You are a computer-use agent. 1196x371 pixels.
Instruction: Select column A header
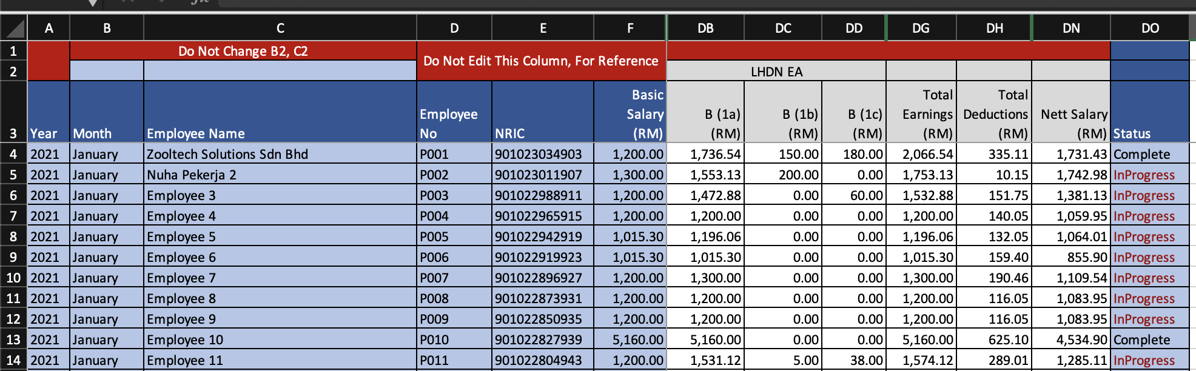(49, 28)
